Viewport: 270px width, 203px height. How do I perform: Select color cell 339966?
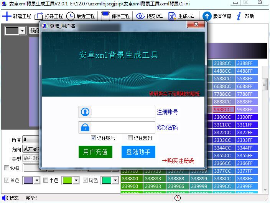pyautogui.click(x=178, y=186)
